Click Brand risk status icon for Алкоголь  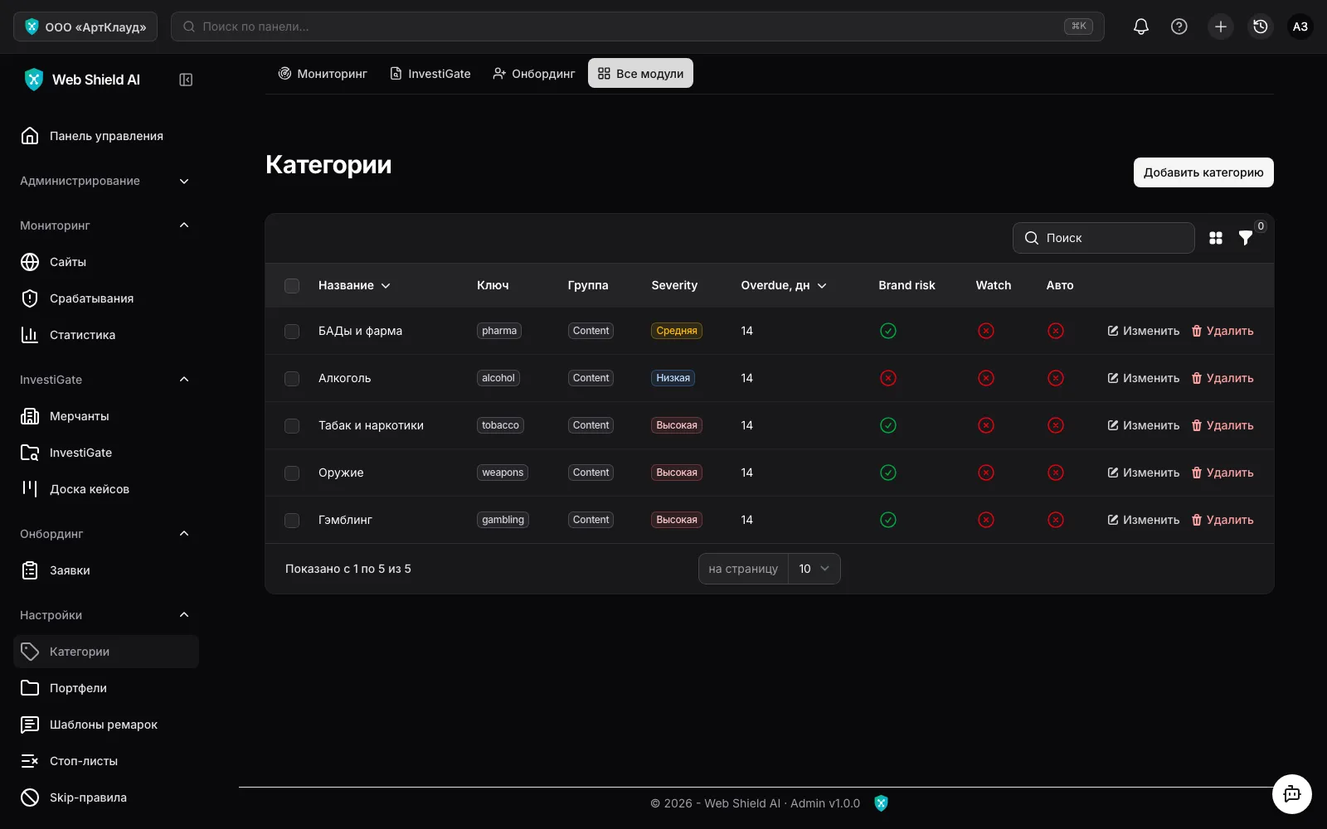pos(888,378)
